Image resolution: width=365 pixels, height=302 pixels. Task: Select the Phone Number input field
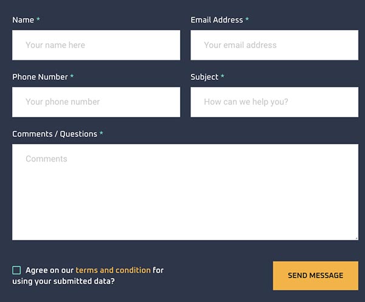[96, 102]
